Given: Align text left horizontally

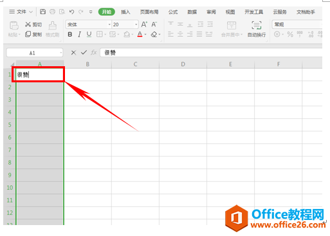Looking at the screenshot, I should coord(170,34).
